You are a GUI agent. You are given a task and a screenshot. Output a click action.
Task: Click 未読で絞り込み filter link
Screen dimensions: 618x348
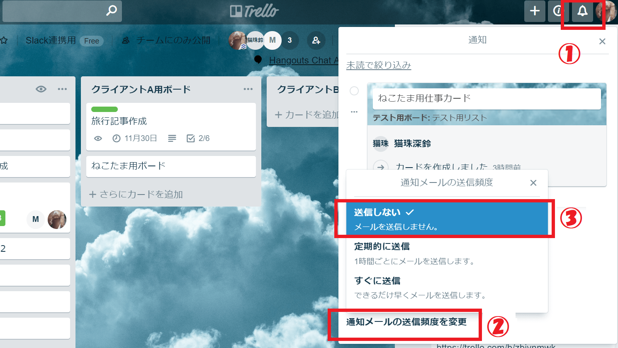click(379, 66)
